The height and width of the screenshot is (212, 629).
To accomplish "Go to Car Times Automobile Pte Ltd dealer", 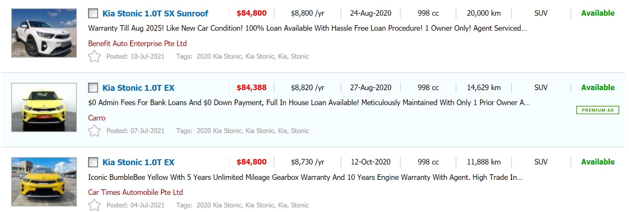I will 135,192.
